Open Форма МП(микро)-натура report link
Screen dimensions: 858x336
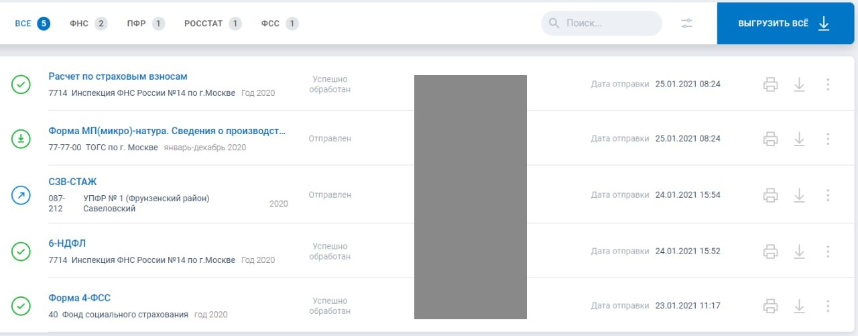[x=167, y=131]
